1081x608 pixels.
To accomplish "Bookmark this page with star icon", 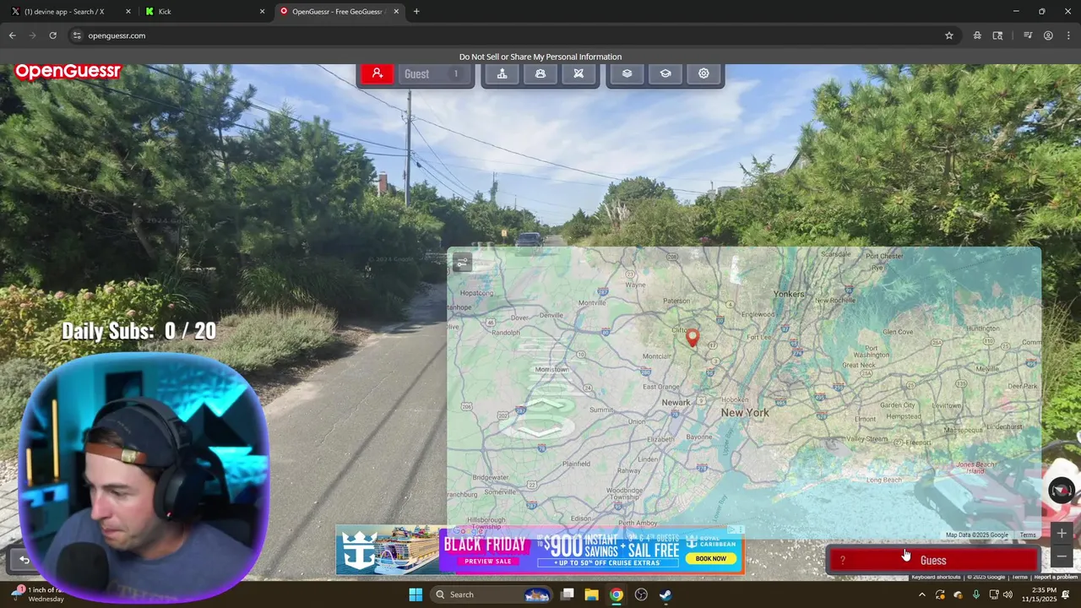I will coord(949,35).
